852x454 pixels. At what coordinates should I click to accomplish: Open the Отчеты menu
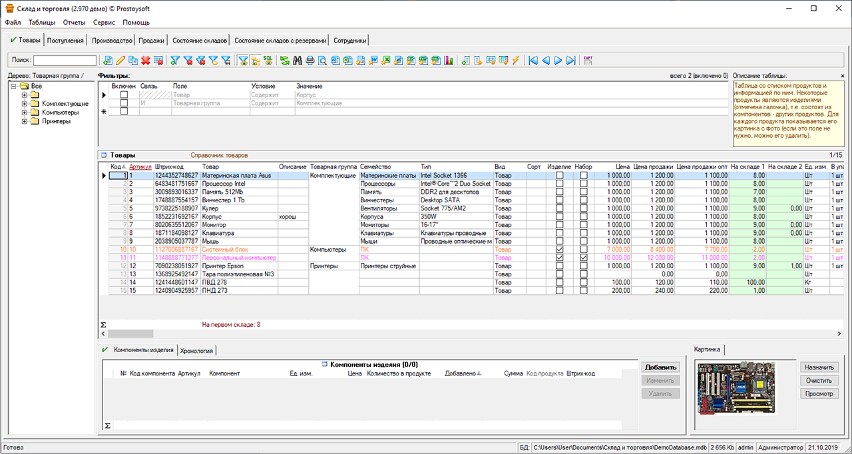74,23
